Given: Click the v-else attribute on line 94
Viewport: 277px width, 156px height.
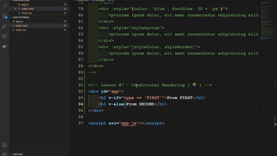Looking at the screenshot, I should pos(116,104).
